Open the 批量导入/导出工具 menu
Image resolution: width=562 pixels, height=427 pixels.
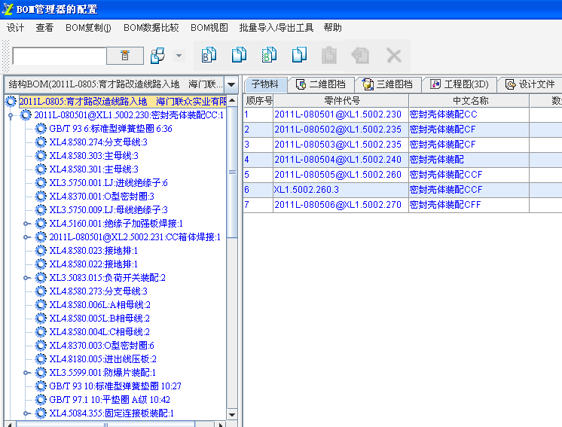tap(276, 28)
